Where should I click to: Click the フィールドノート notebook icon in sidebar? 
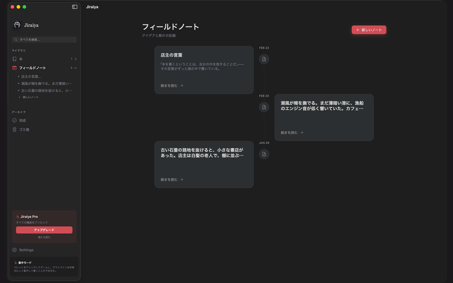tap(14, 68)
